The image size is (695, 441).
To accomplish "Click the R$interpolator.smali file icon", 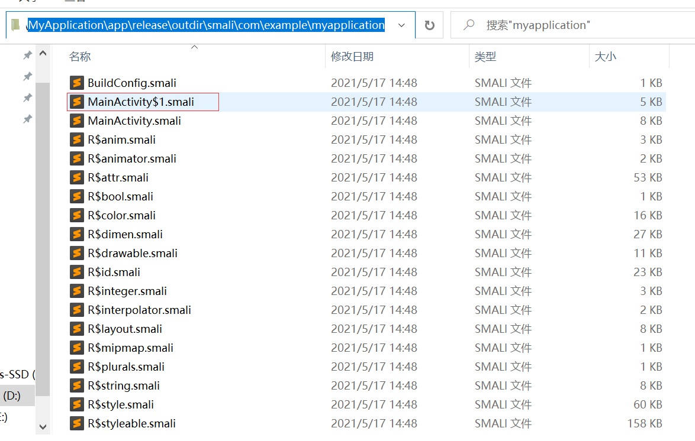I will tap(77, 310).
